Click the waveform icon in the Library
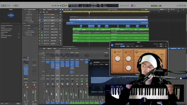187x105 pixels. [x=11, y=15]
